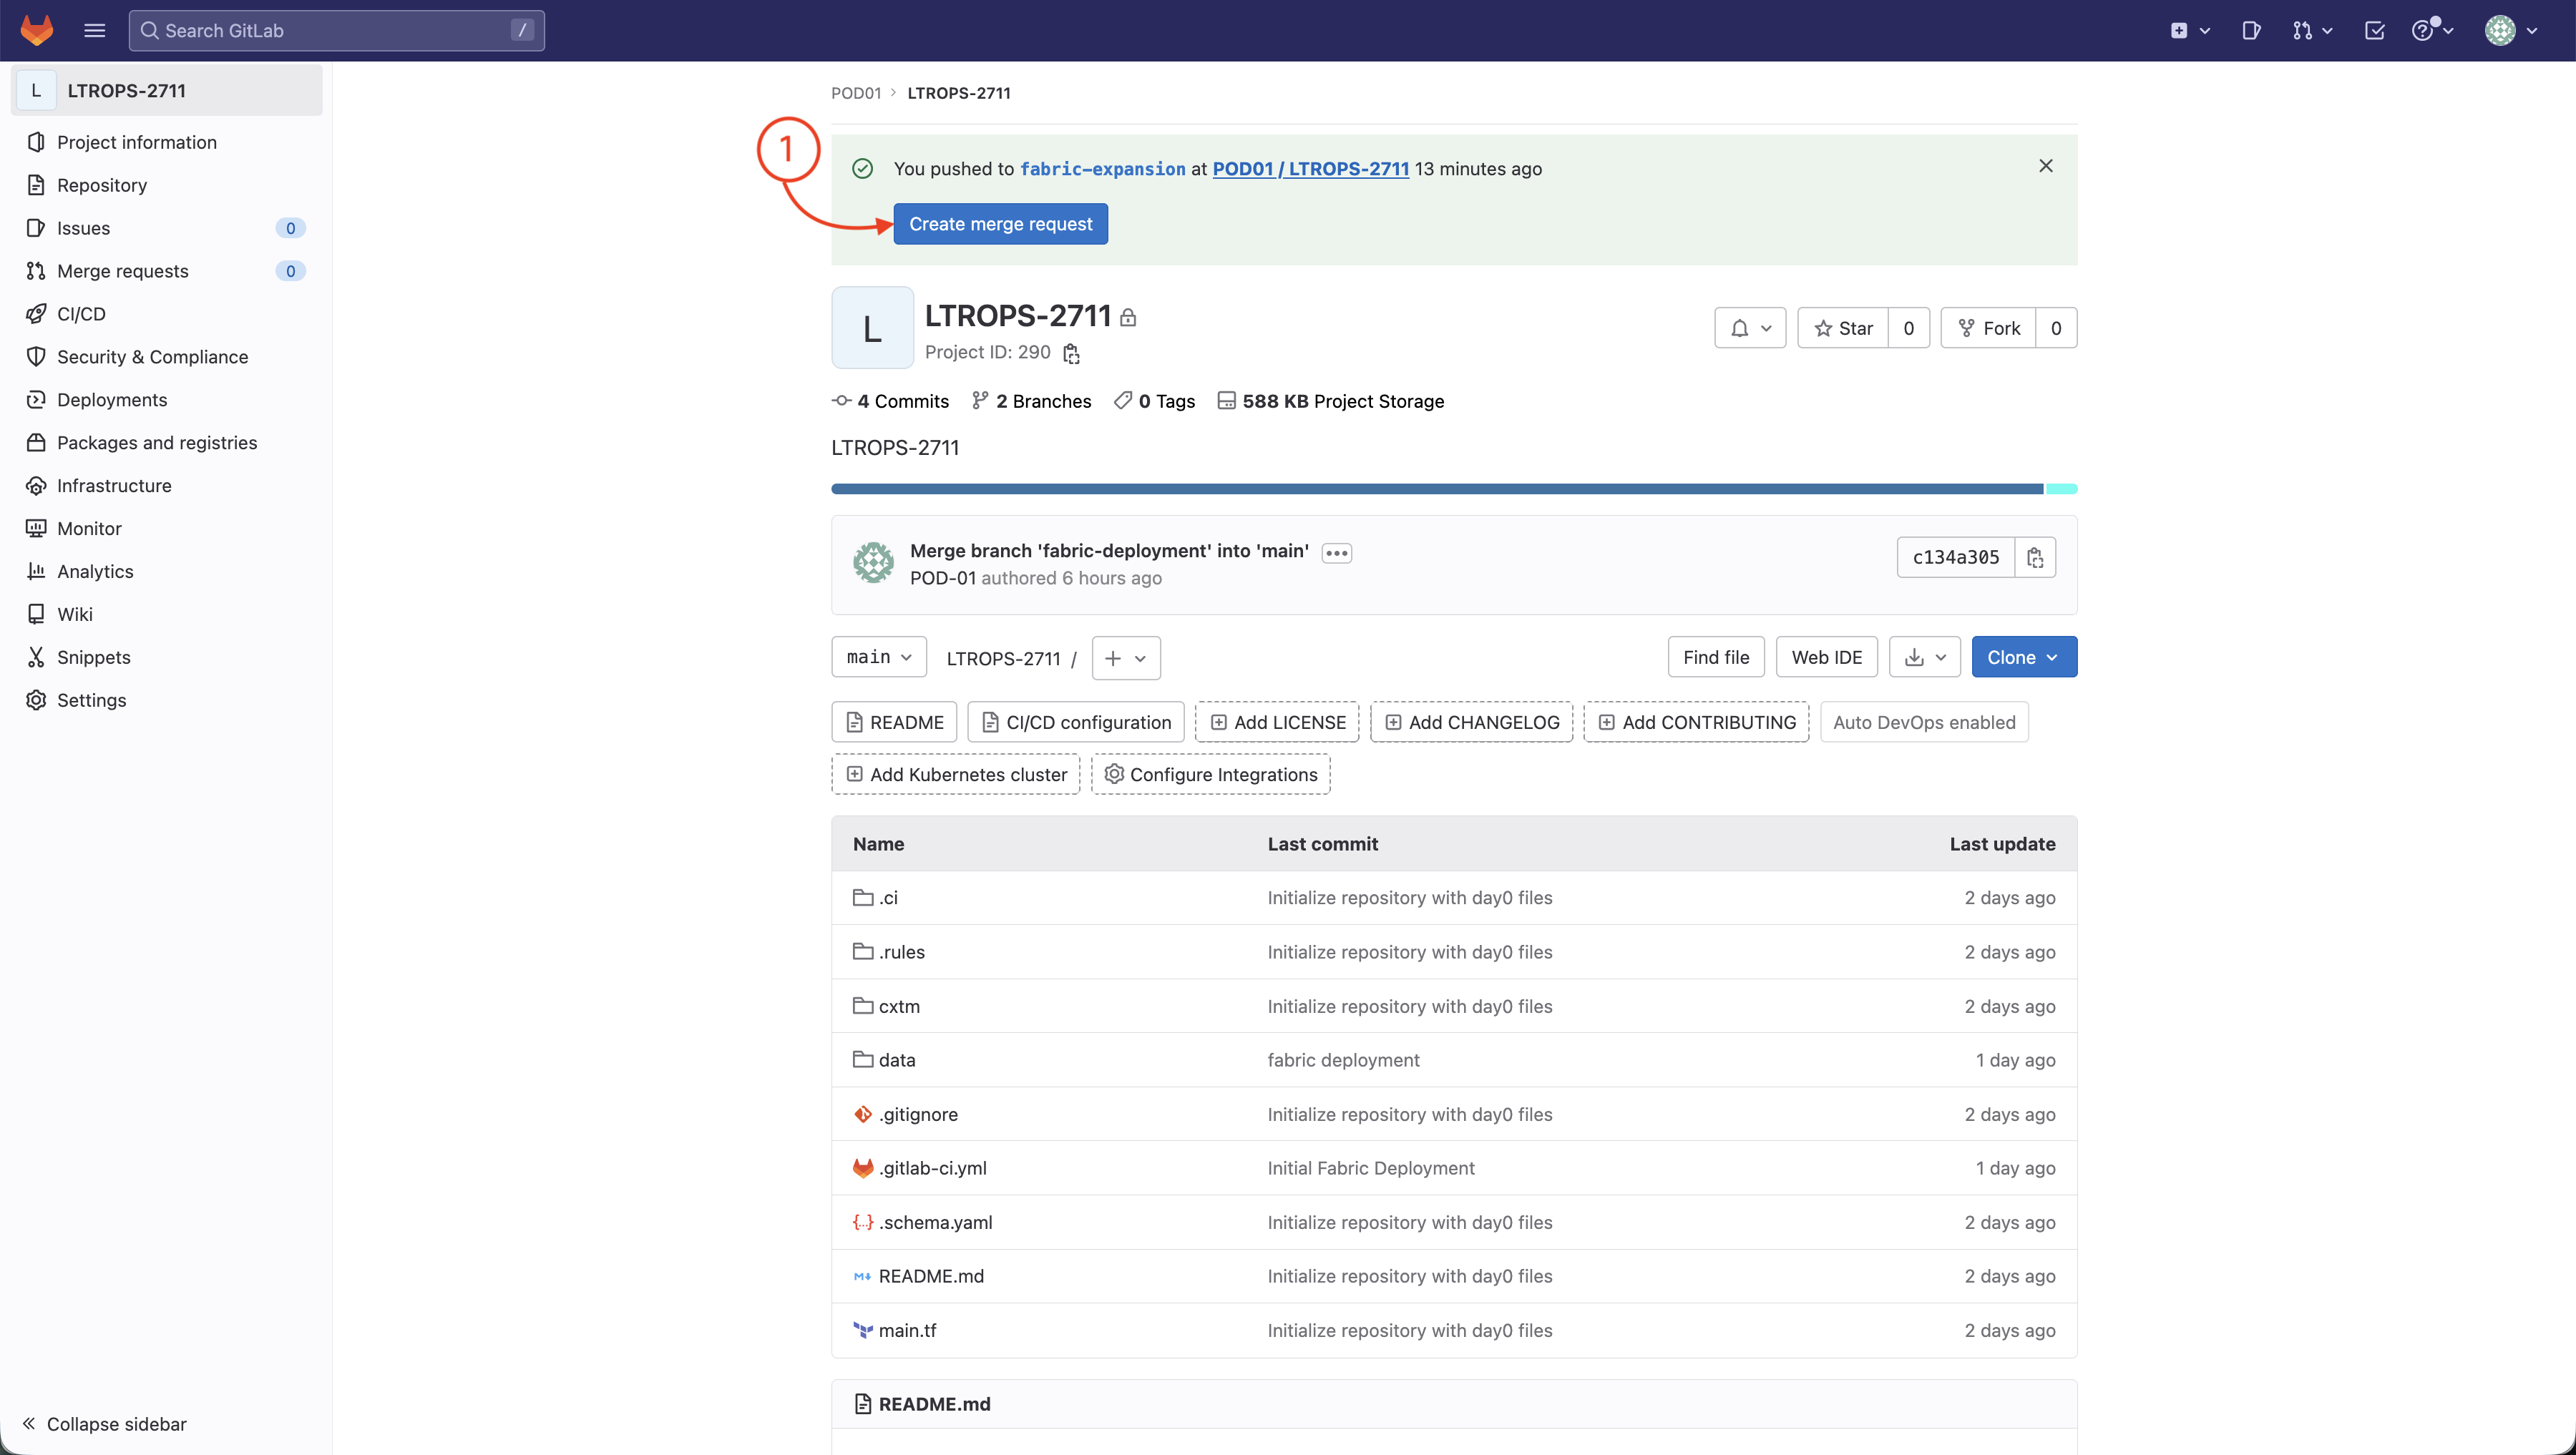The height and width of the screenshot is (1455, 2576).
Task: Open the To-Do list icon
Action: 2374,30
